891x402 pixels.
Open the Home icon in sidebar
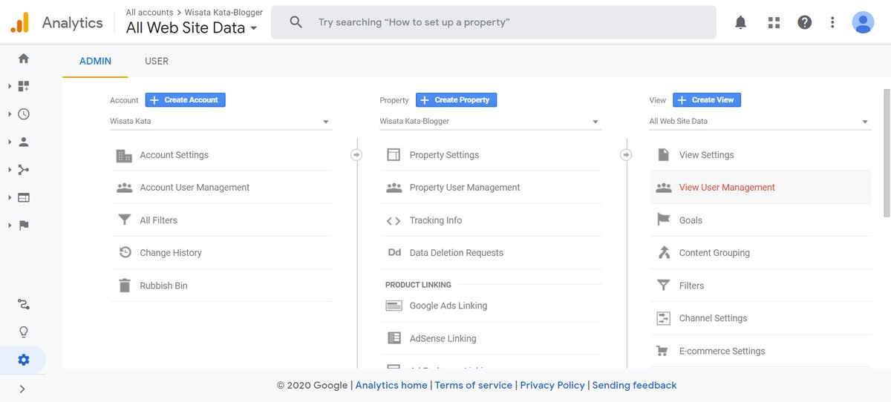(x=24, y=58)
